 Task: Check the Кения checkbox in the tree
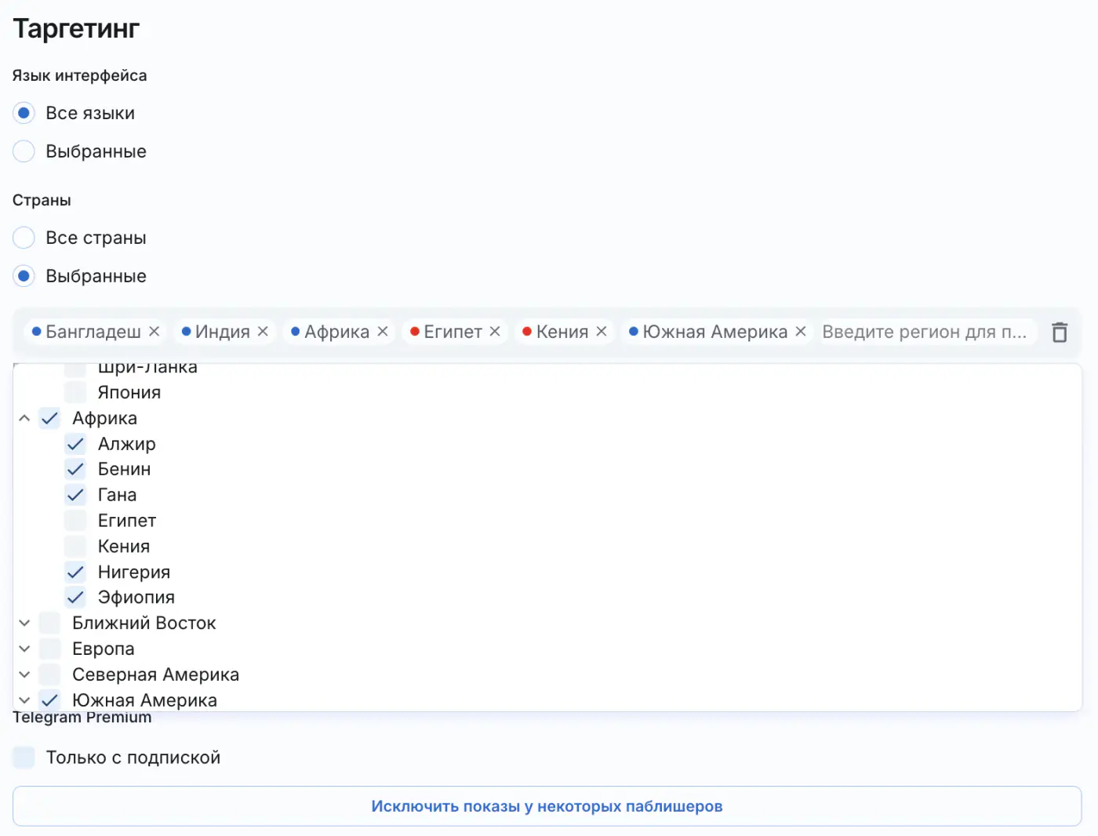(x=75, y=547)
